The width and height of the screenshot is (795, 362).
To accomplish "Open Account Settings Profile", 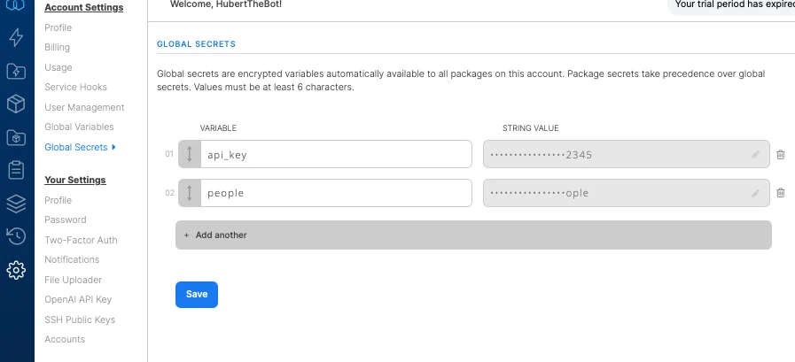I will point(58,27).
